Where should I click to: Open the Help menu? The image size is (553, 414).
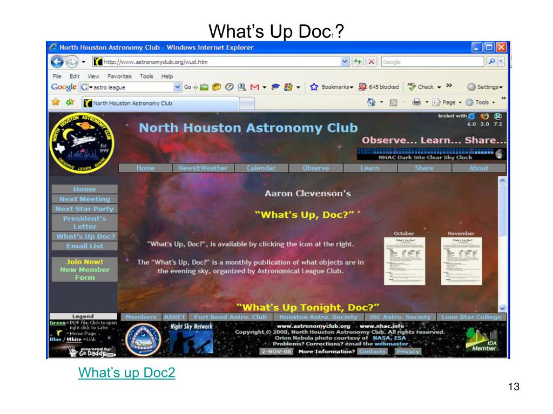point(167,76)
